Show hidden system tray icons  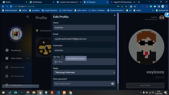tap(141, 93)
